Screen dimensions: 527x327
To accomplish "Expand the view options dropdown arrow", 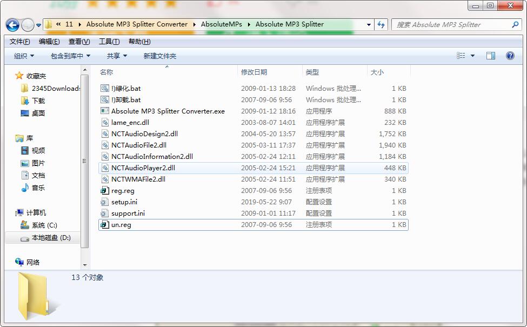I will [x=472, y=56].
